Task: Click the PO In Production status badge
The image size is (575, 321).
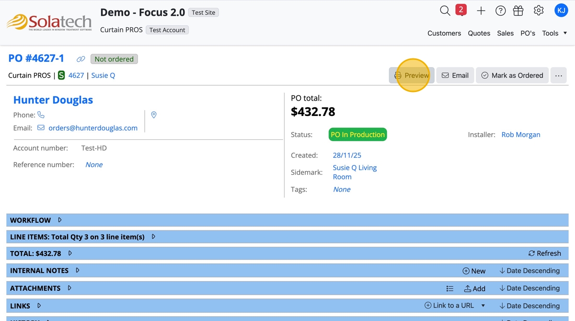Action: (x=357, y=135)
